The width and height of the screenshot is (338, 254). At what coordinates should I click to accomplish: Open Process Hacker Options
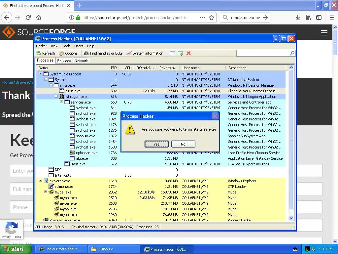(x=68, y=53)
